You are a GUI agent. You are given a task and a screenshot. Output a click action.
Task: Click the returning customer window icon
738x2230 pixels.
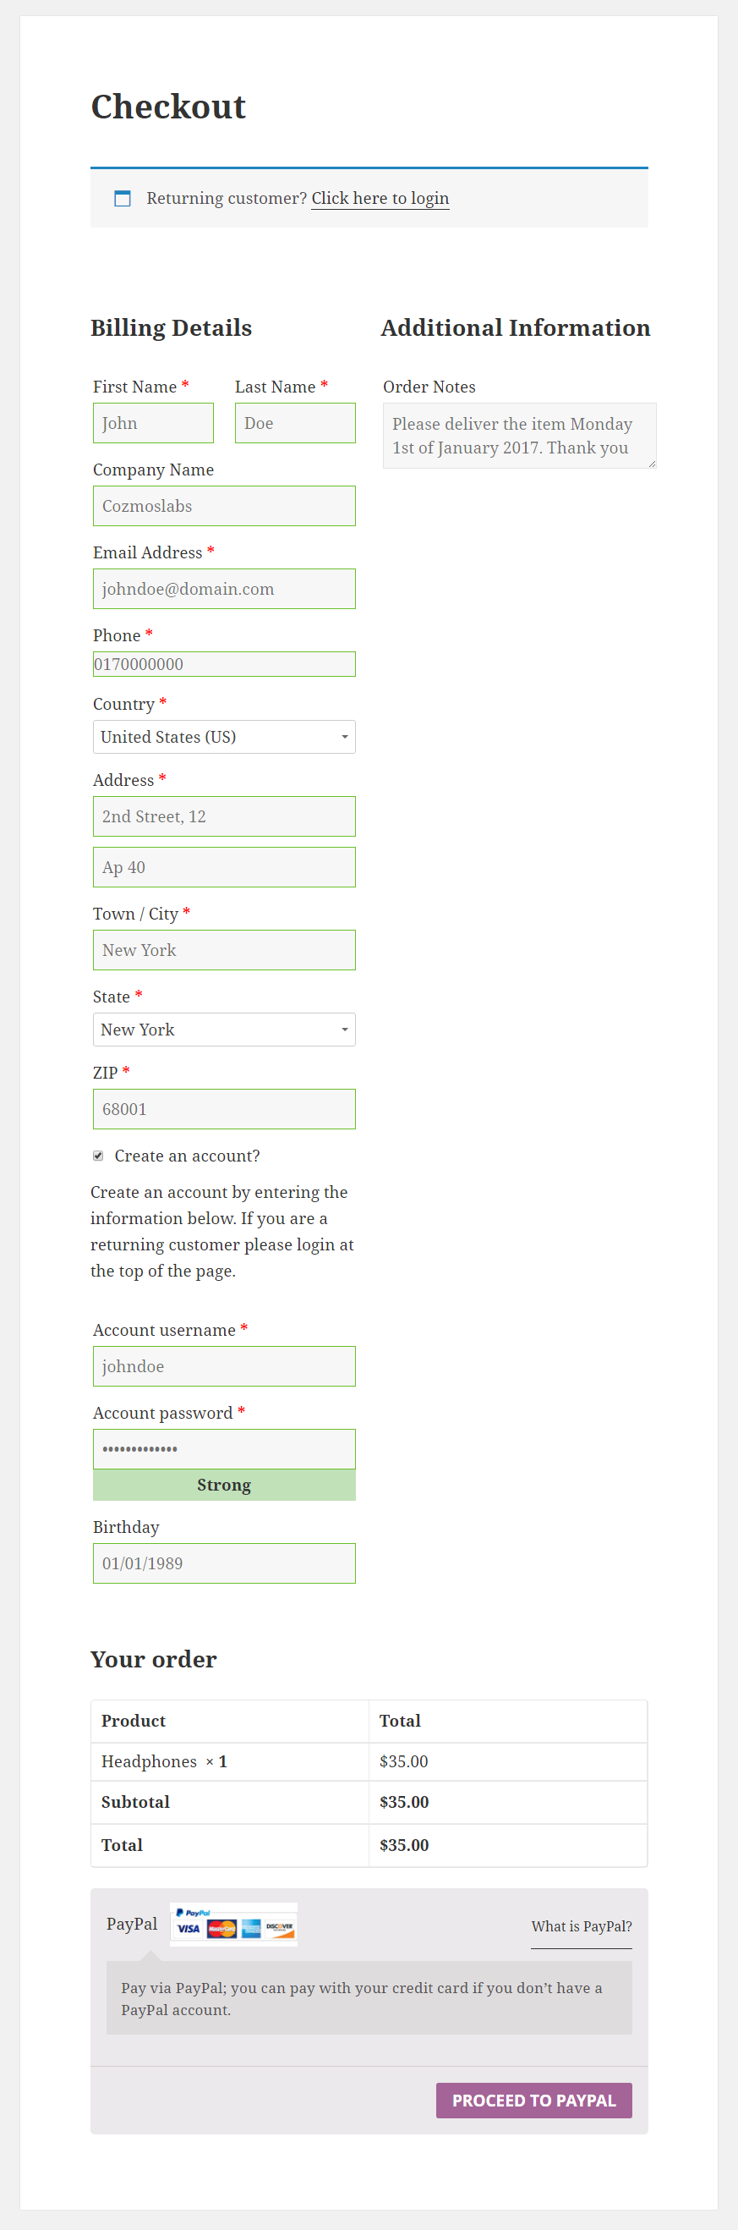(x=123, y=198)
